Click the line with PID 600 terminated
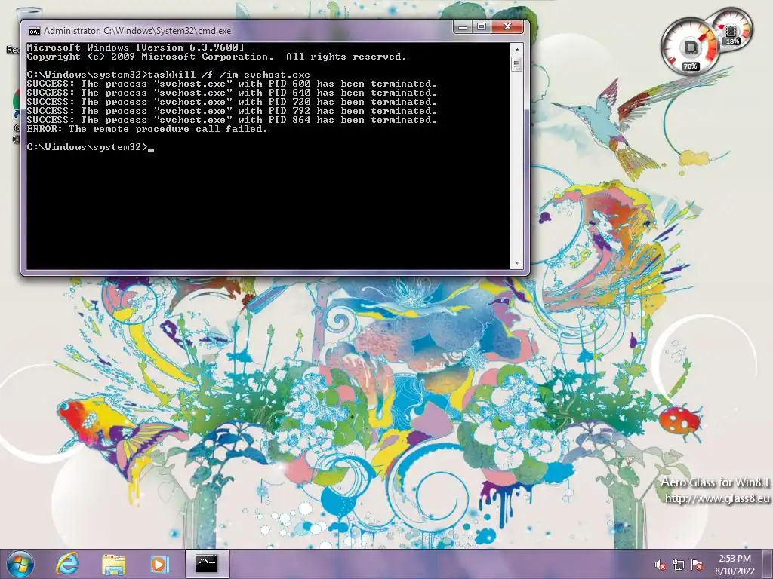This screenshot has height=579, width=773. (232, 84)
